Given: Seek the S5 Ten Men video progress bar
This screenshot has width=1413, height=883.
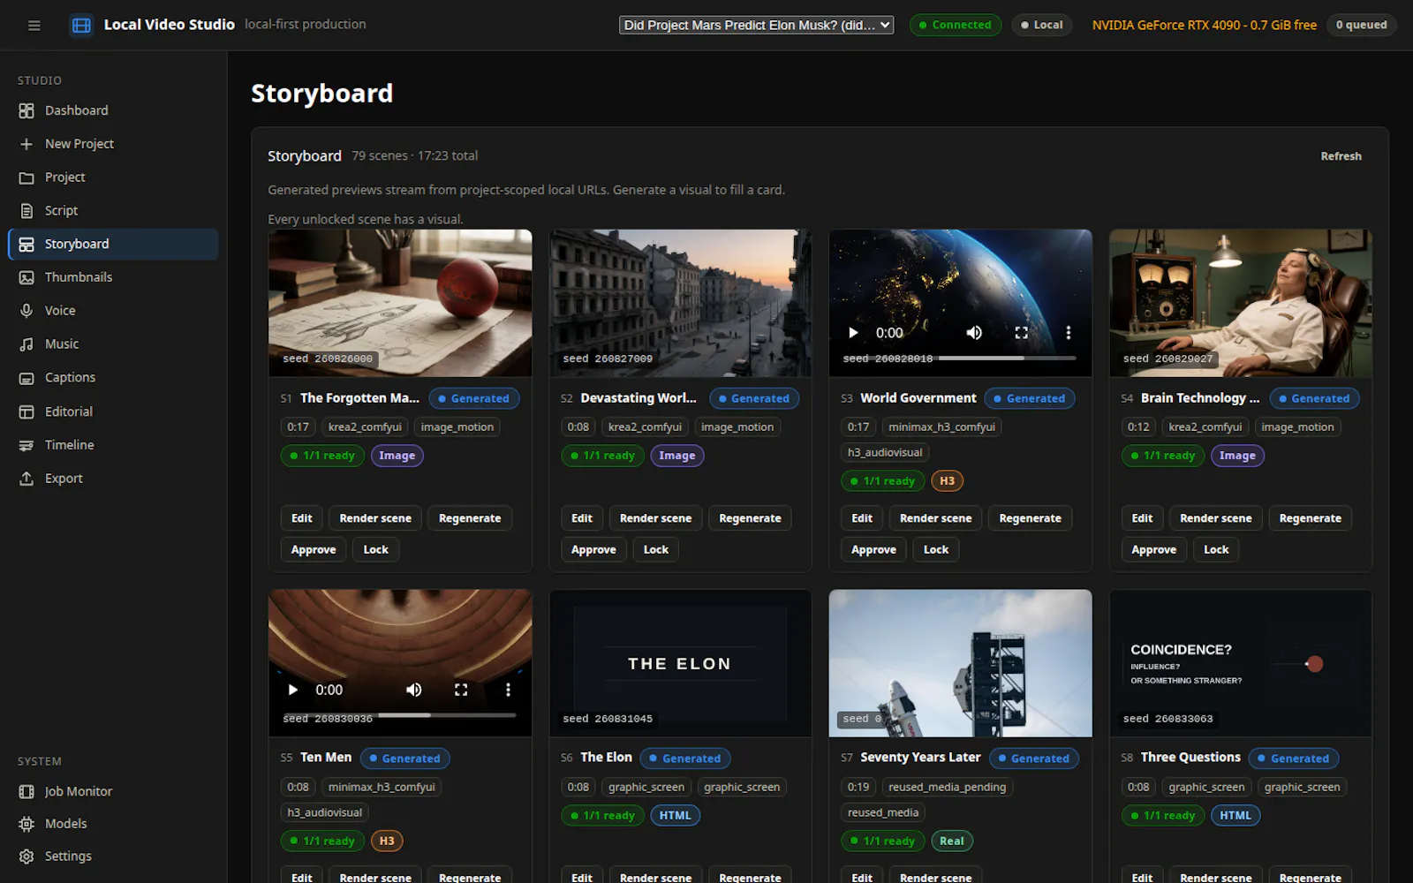Looking at the screenshot, I should pos(400,715).
